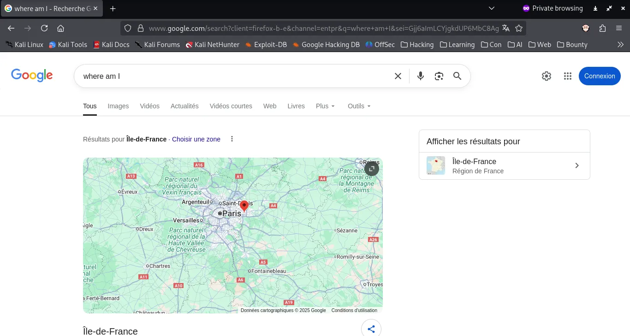This screenshot has height=336, width=630.
Task: Open the Outils dropdown
Action: 359,106
